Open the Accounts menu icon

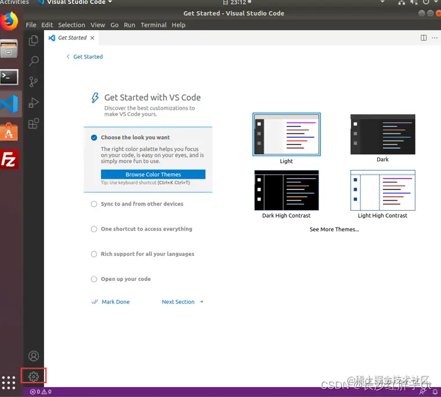click(34, 356)
